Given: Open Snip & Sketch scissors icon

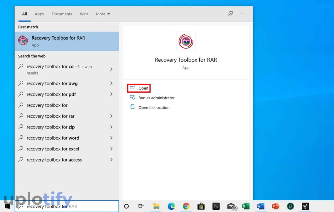Looking at the screenshot, I should [305, 206].
